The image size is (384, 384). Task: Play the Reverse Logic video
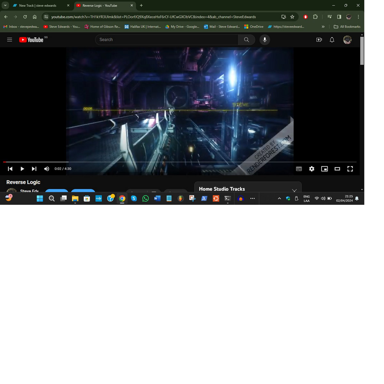point(22,169)
